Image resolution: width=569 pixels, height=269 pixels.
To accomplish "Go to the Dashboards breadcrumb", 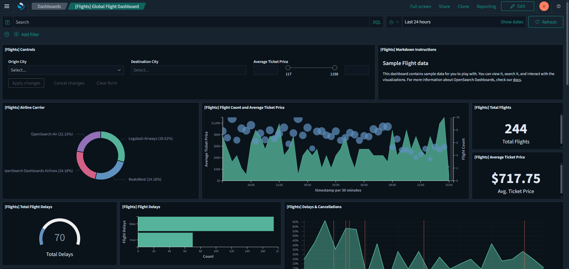I will 49,7.
